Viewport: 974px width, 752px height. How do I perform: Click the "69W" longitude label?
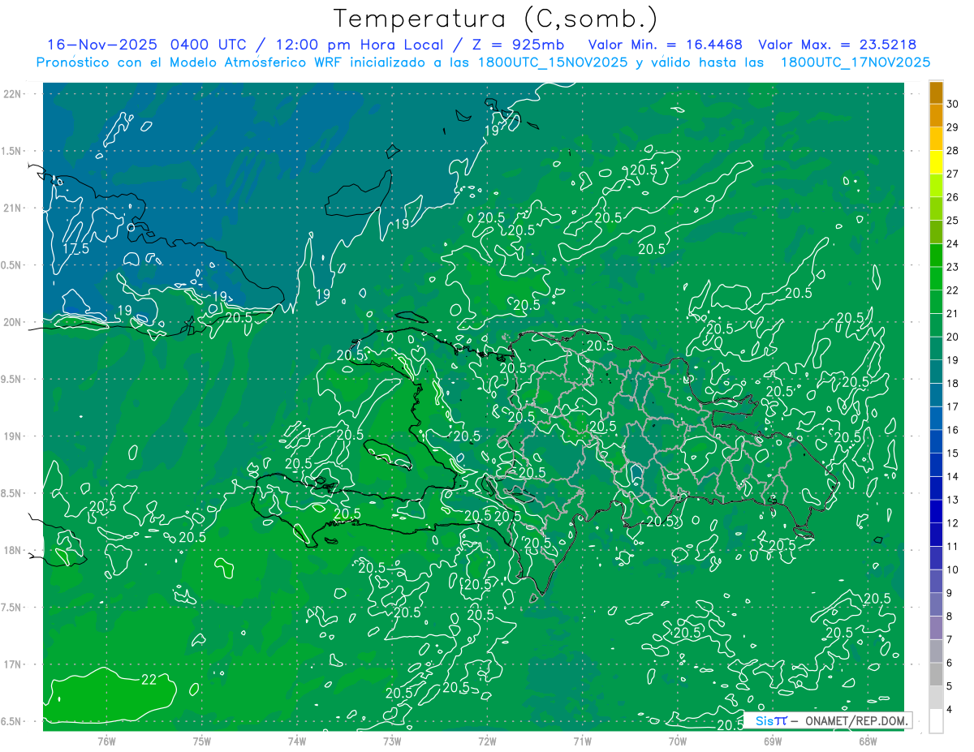tap(772, 741)
